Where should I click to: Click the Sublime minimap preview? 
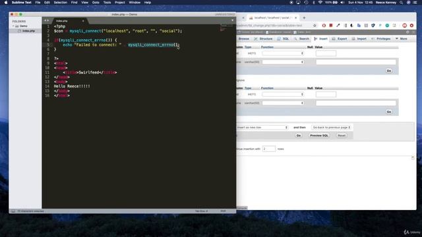[x=226, y=27]
